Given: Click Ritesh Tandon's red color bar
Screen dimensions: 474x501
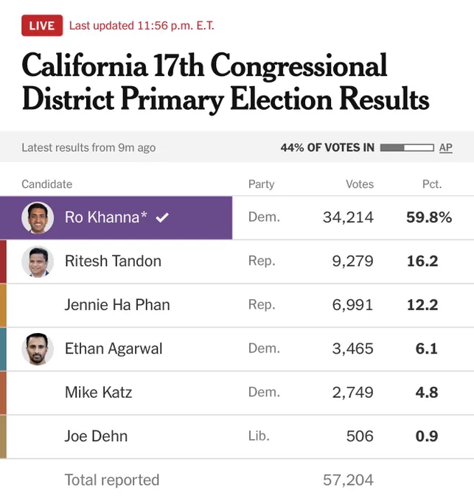Looking at the screenshot, I should click(x=3, y=262).
